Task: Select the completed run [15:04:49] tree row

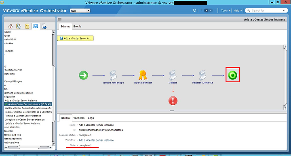Action: (x=28, y=104)
